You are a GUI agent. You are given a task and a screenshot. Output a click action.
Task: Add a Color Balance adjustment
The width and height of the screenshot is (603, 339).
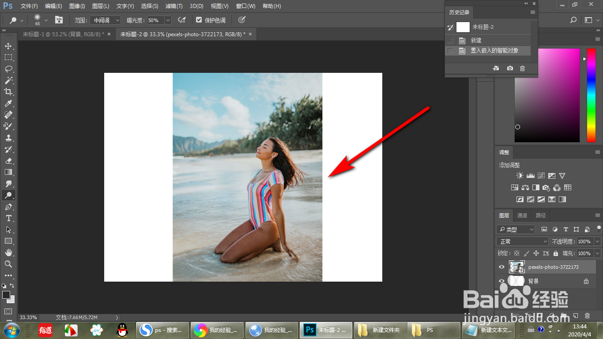coord(525,188)
